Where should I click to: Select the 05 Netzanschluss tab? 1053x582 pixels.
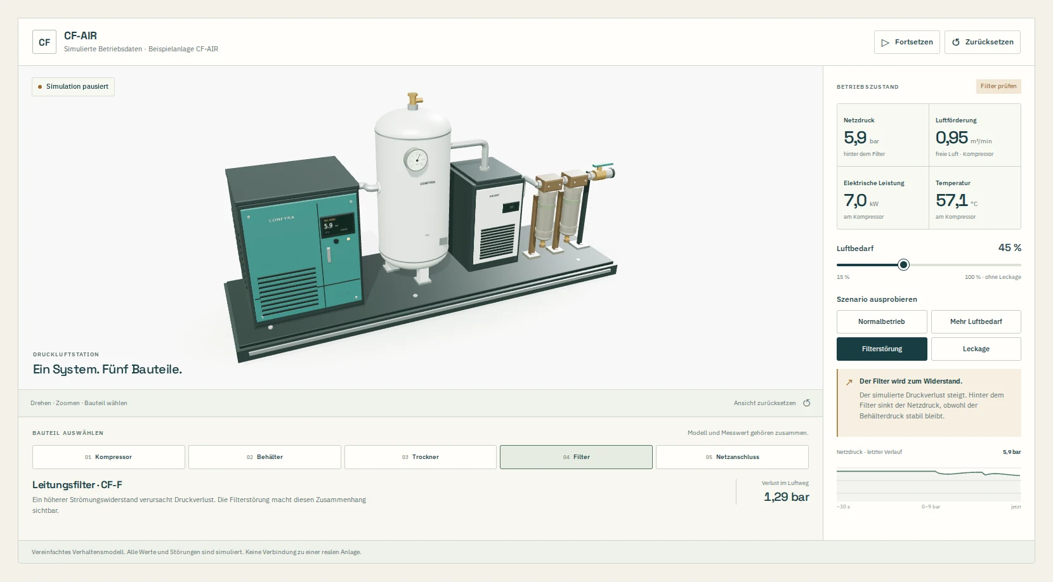pyautogui.click(x=732, y=457)
